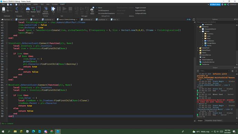The width and height of the screenshot is (238, 134).
Task: Expand StarterPack in Explorer
Action: (198, 48)
